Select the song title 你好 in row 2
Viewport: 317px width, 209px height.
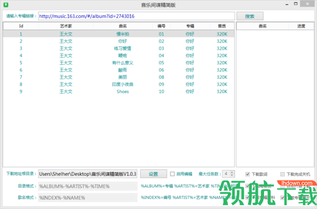(123, 41)
